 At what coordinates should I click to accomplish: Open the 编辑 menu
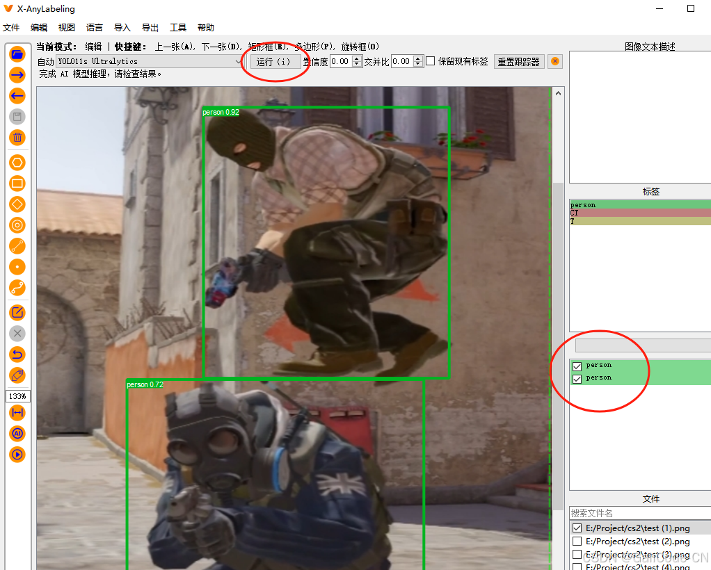click(39, 28)
